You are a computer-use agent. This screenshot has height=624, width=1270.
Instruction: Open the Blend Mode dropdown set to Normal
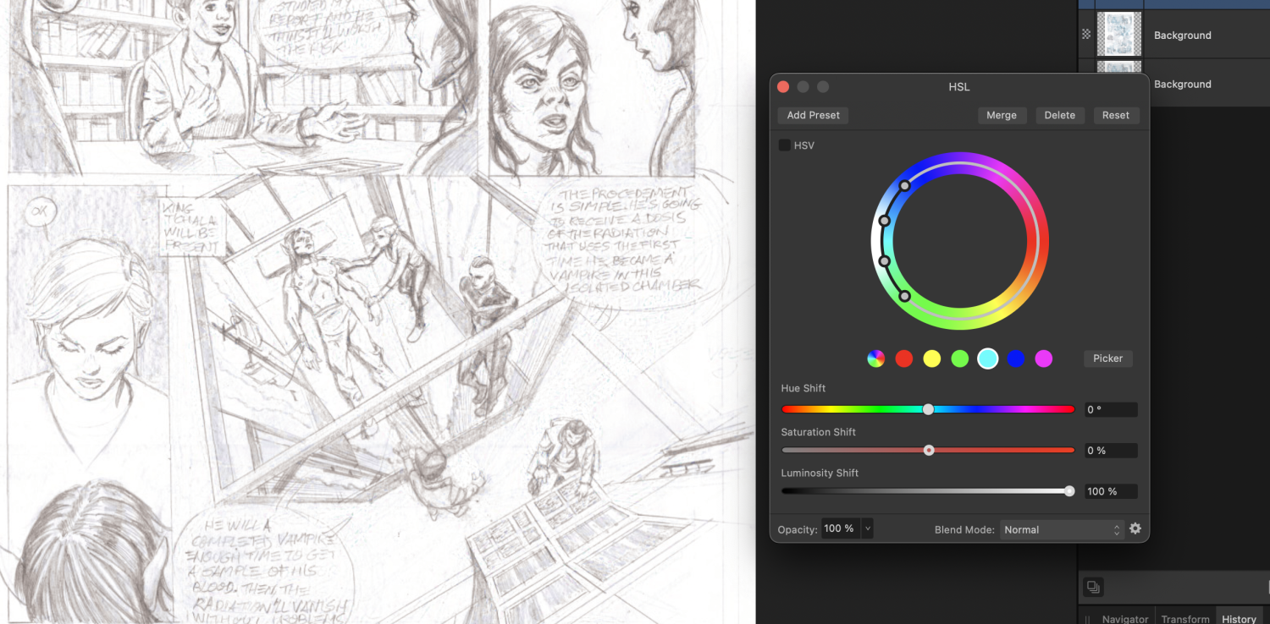(x=1062, y=529)
